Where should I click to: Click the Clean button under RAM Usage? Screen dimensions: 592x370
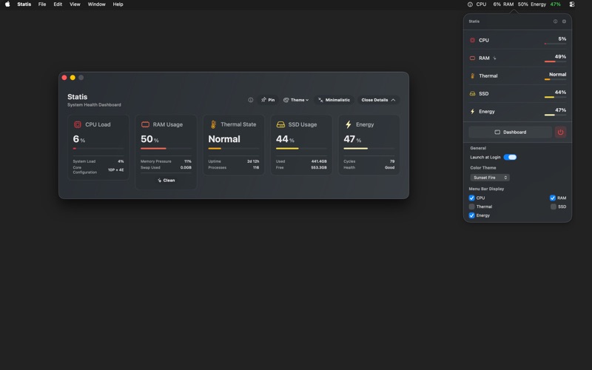[166, 181]
